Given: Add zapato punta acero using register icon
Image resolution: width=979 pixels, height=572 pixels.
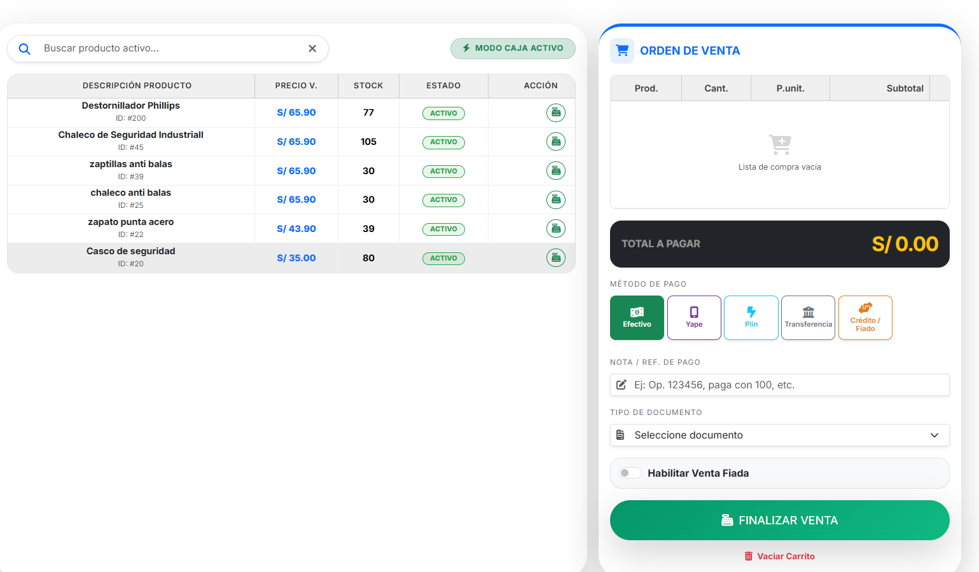Looking at the screenshot, I should 556,228.
